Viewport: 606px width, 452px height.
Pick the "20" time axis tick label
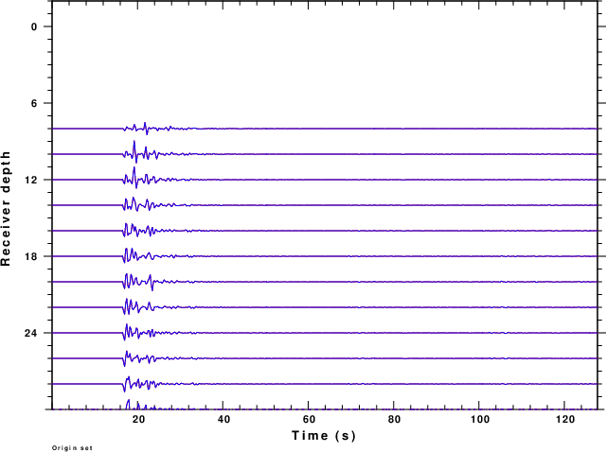[x=138, y=419]
